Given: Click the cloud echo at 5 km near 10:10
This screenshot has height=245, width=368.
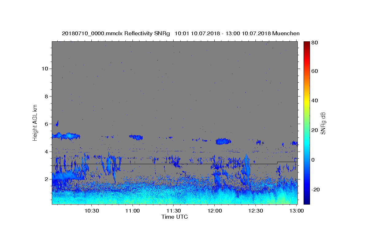Looking at the screenshot, I should pos(66,136).
